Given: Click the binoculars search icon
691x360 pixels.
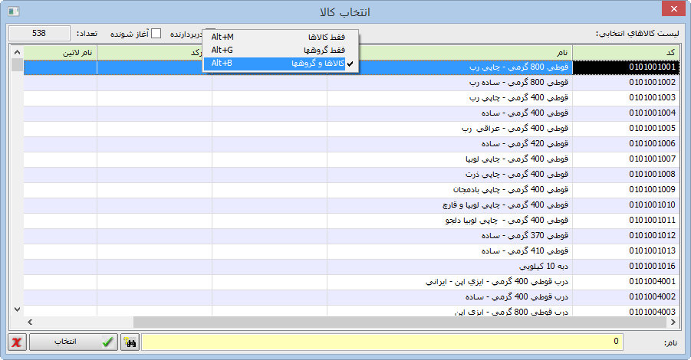Looking at the screenshot, I should [130, 342].
